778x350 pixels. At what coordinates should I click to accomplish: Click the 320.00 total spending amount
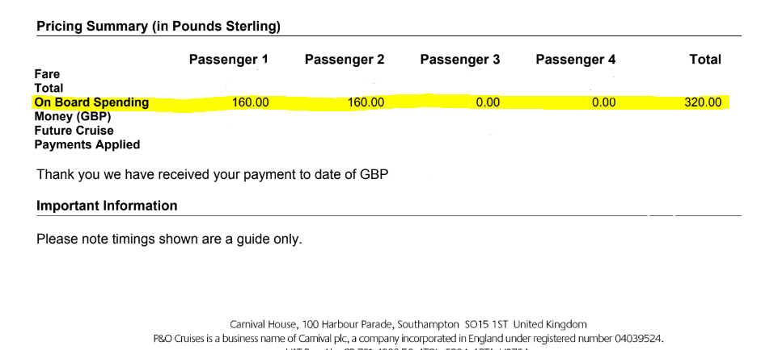[703, 102]
